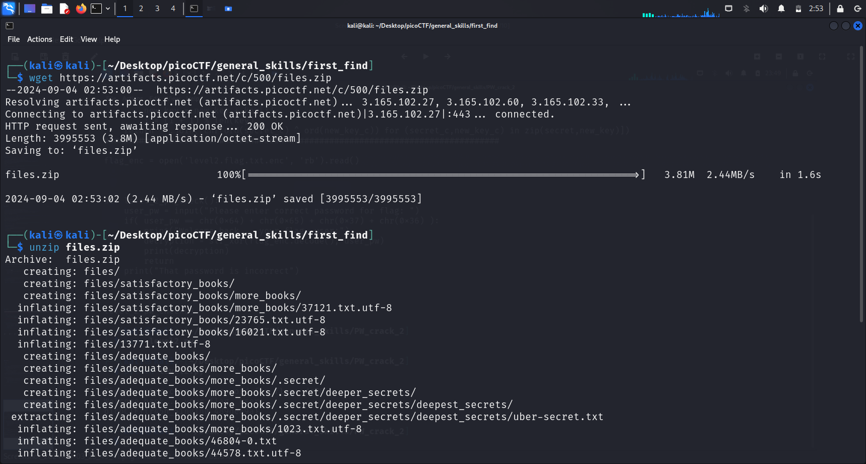Screen dimensions: 866x464
Task: Open the CPU usage graph monitor
Action: tap(681, 12)
